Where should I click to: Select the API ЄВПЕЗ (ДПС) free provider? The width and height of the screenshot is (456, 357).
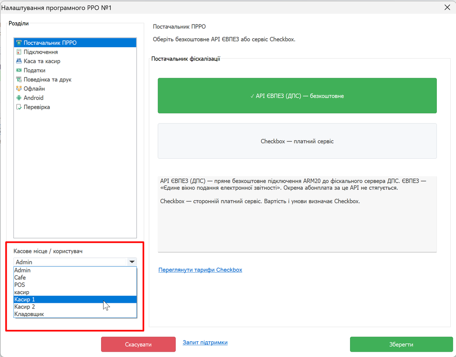click(297, 96)
